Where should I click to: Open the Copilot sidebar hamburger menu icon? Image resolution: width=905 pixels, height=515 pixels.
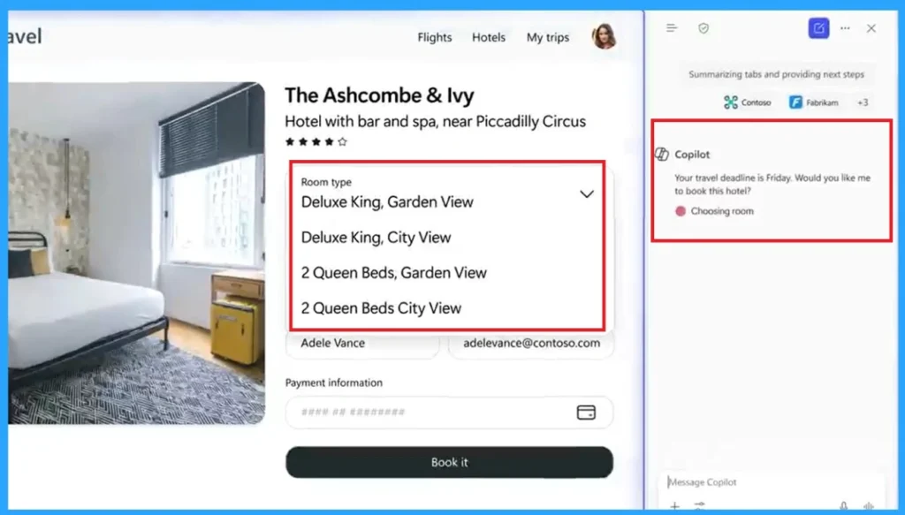(672, 27)
